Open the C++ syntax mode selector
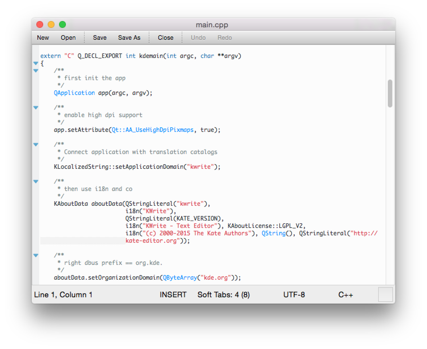Viewport: 427px width, 349px height. pyautogui.click(x=346, y=295)
